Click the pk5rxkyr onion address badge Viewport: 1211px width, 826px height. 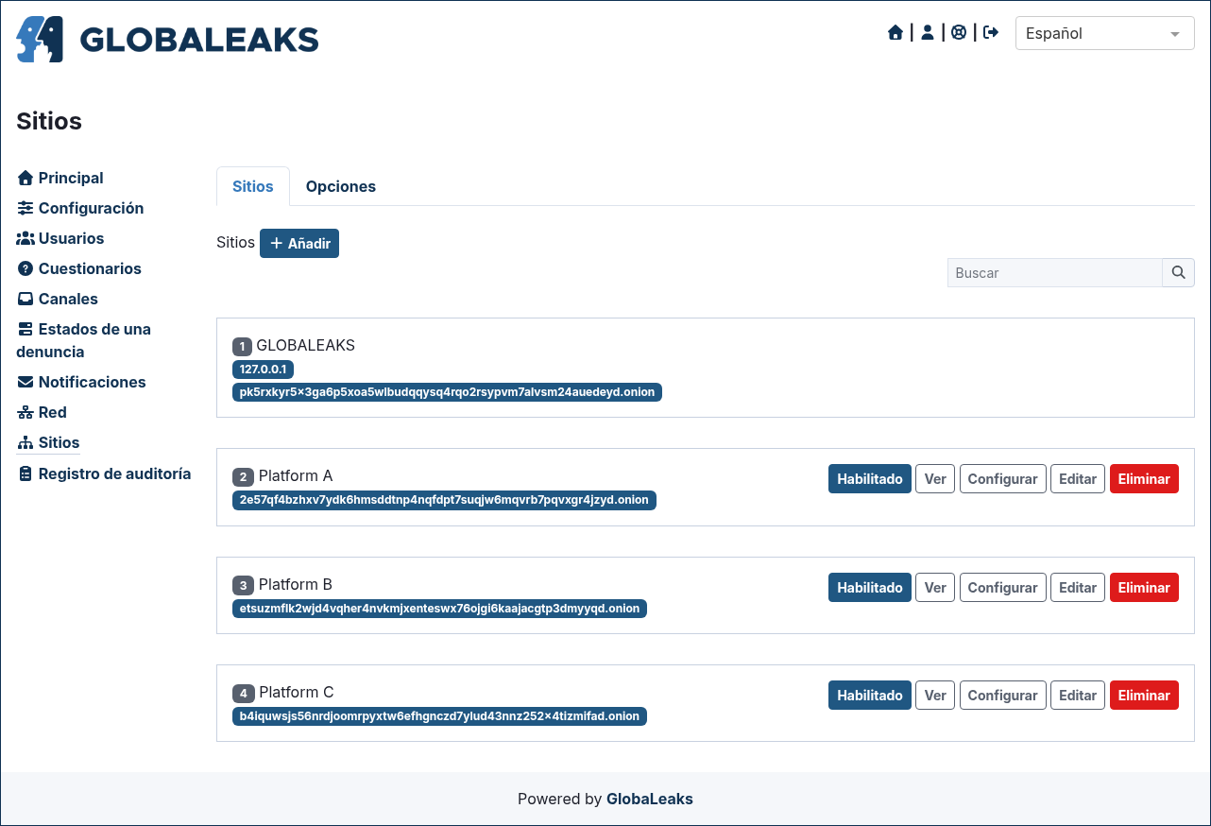[x=447, y=392]
